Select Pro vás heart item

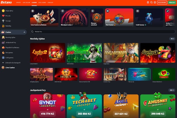(6, 16)
